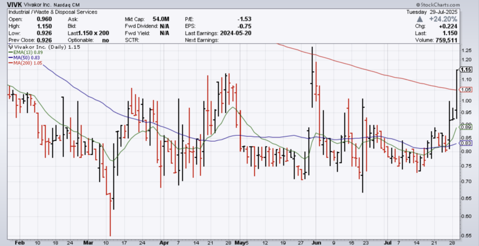Click the Optionable value no
This screenshot has width=479, height=246.
[x=106, y=40]
